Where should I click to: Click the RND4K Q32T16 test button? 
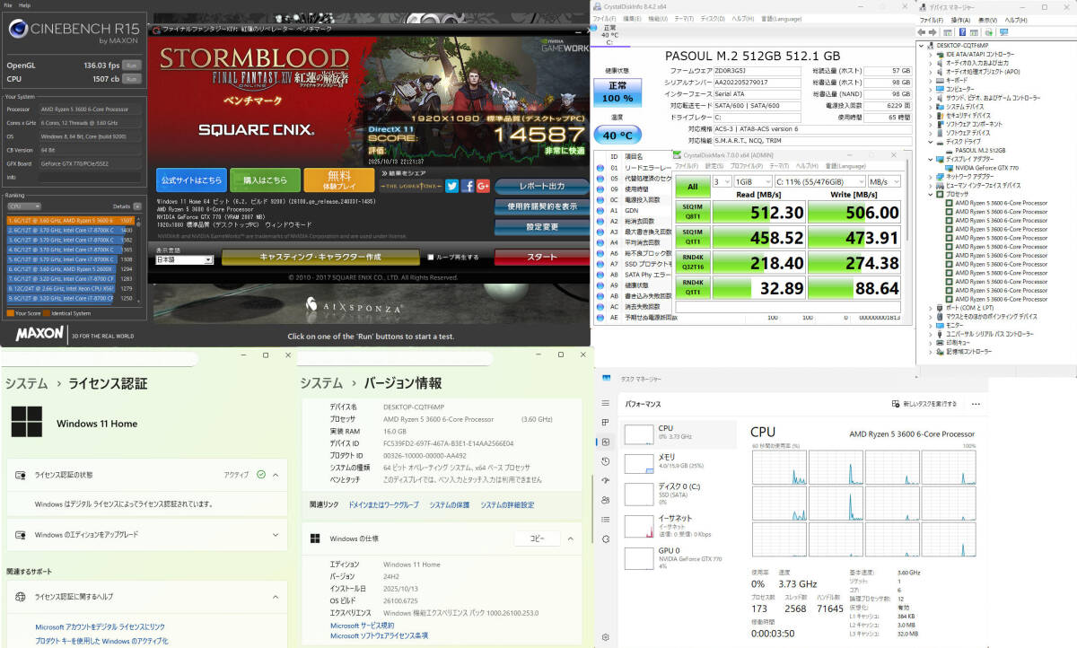[692, 263]
